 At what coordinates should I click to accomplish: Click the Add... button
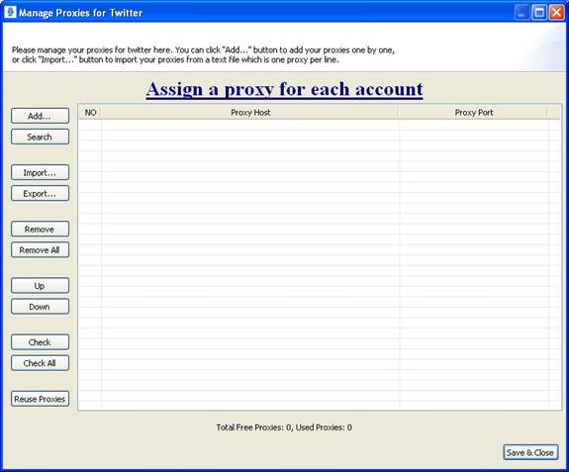(40, 116)
